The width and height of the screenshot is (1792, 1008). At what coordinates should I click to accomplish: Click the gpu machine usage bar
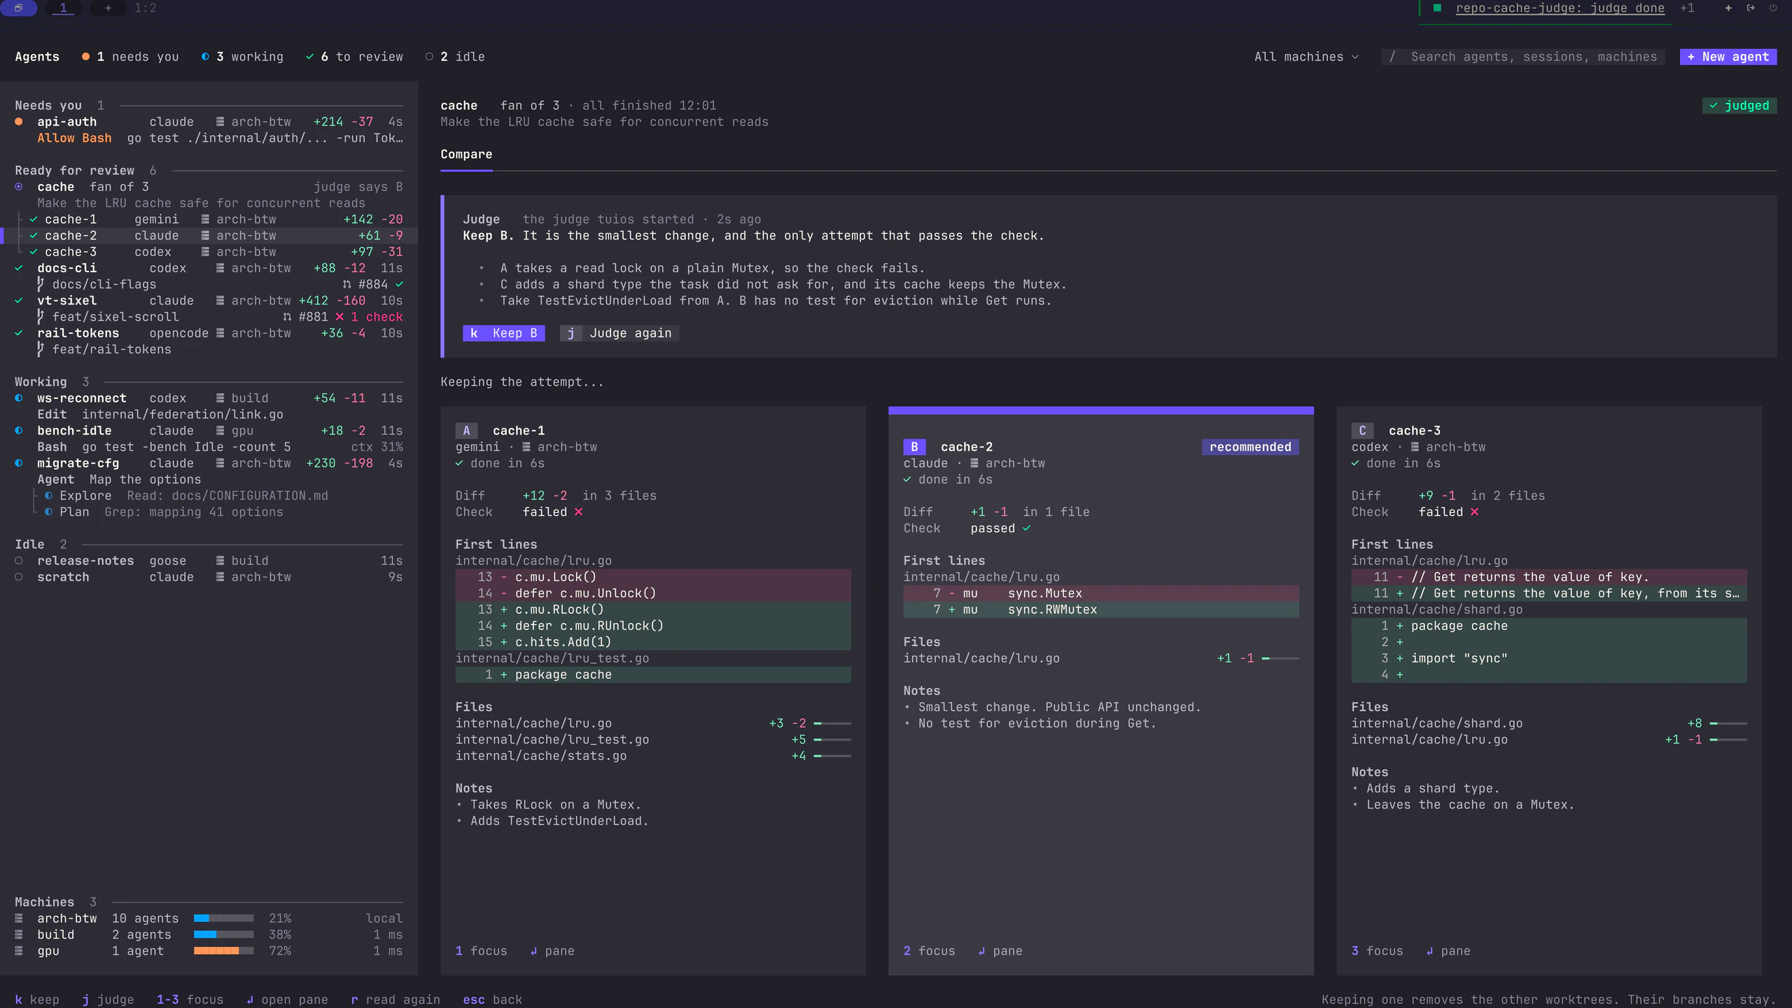click(224, 951)
